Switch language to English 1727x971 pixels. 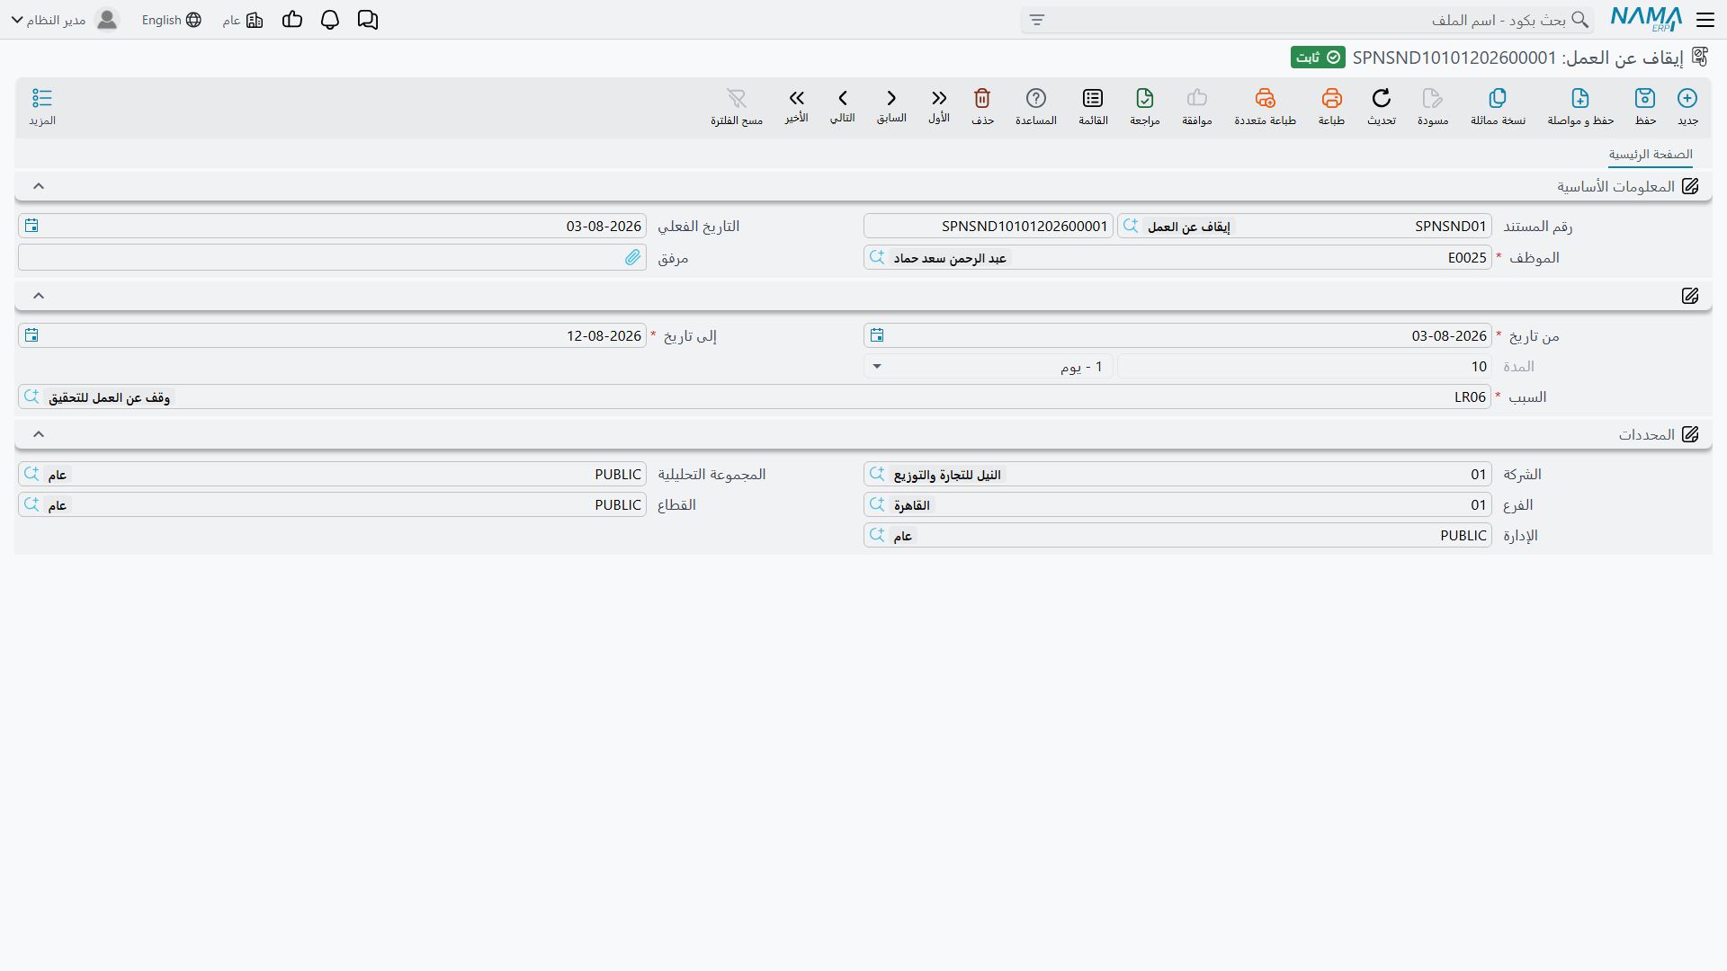pos(171,20)
